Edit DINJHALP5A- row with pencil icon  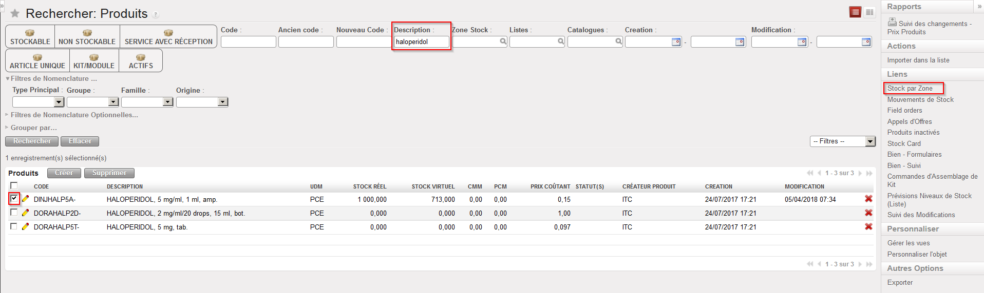(25, 199)
